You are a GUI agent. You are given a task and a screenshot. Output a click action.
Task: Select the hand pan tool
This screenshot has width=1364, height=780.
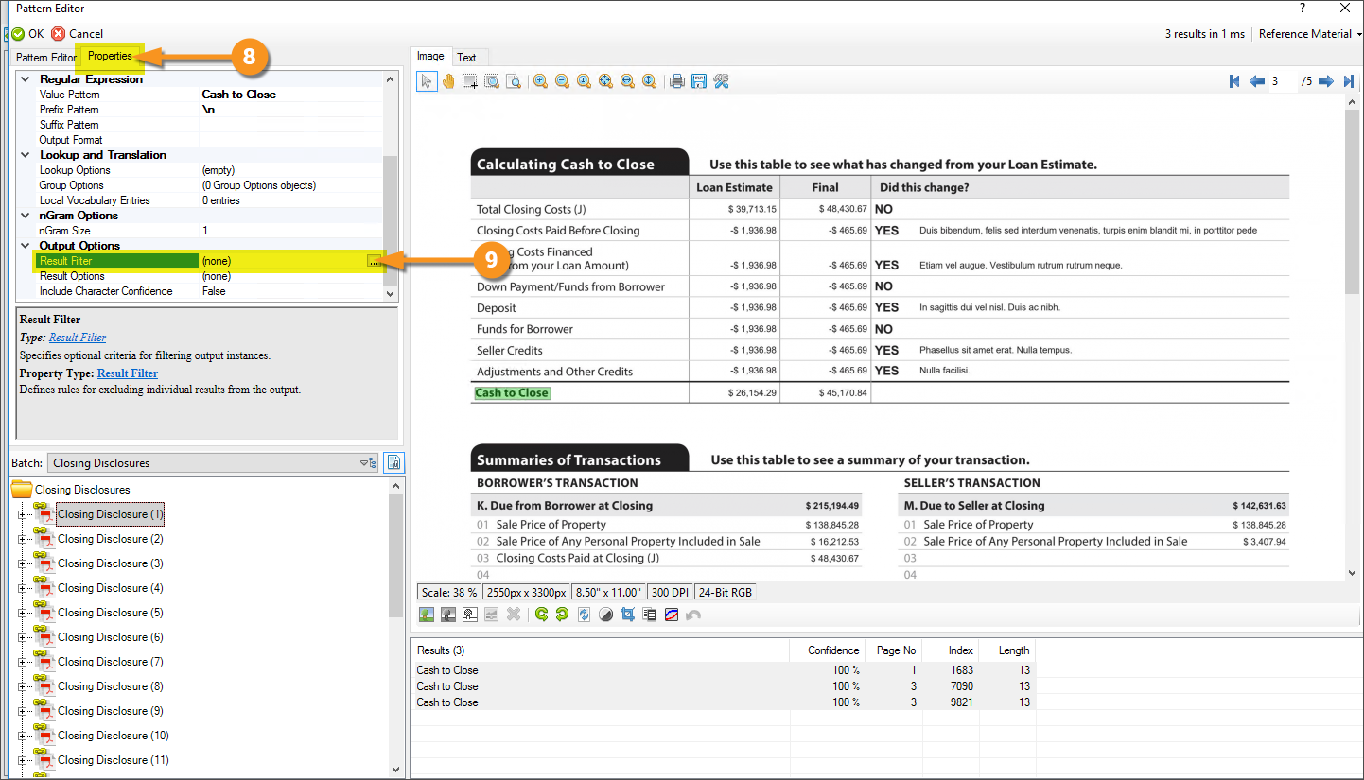point(448,81)
